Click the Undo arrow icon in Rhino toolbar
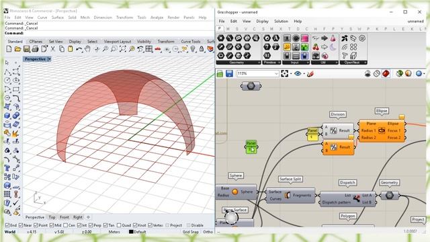Image resolution: width=430 pixels, height=242 pixels. (x=79, y=49)
